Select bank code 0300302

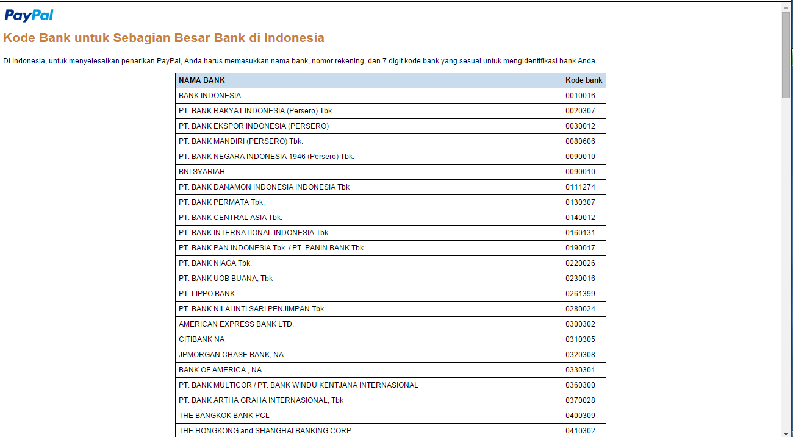pos(580,324)
